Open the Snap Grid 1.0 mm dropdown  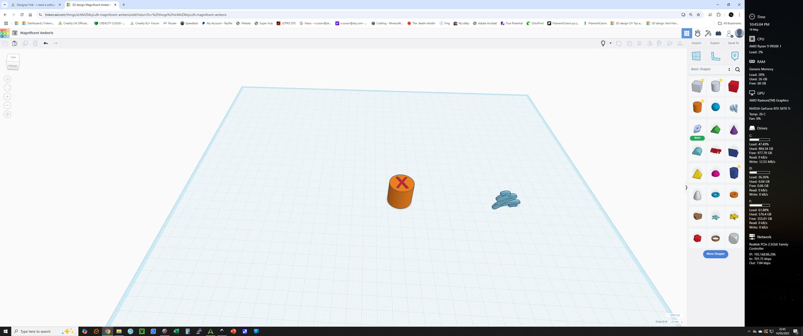(676, 322)
